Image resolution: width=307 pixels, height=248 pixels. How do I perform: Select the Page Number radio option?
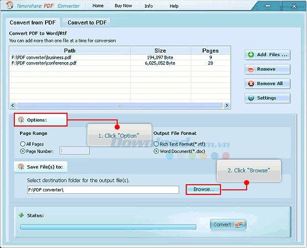(x=23, y=151)
